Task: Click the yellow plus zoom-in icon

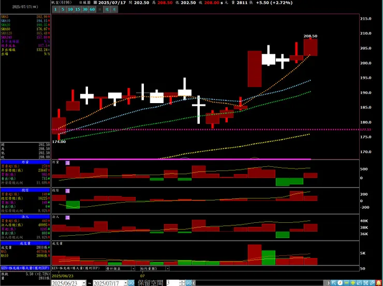Action: (353, 283)
